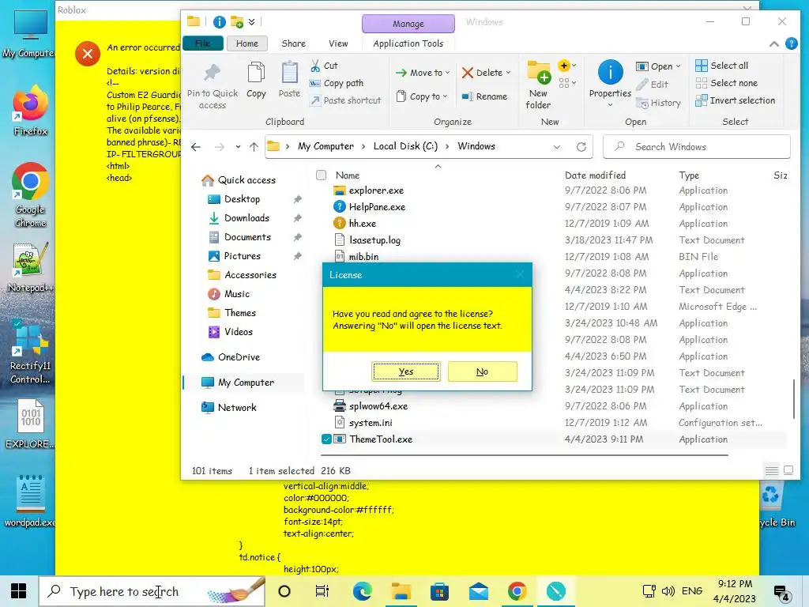Image resolution: width=809 pixels, height=607 pixels.
Task: Click the New folder icon in title bar
Action: (237, 21)
